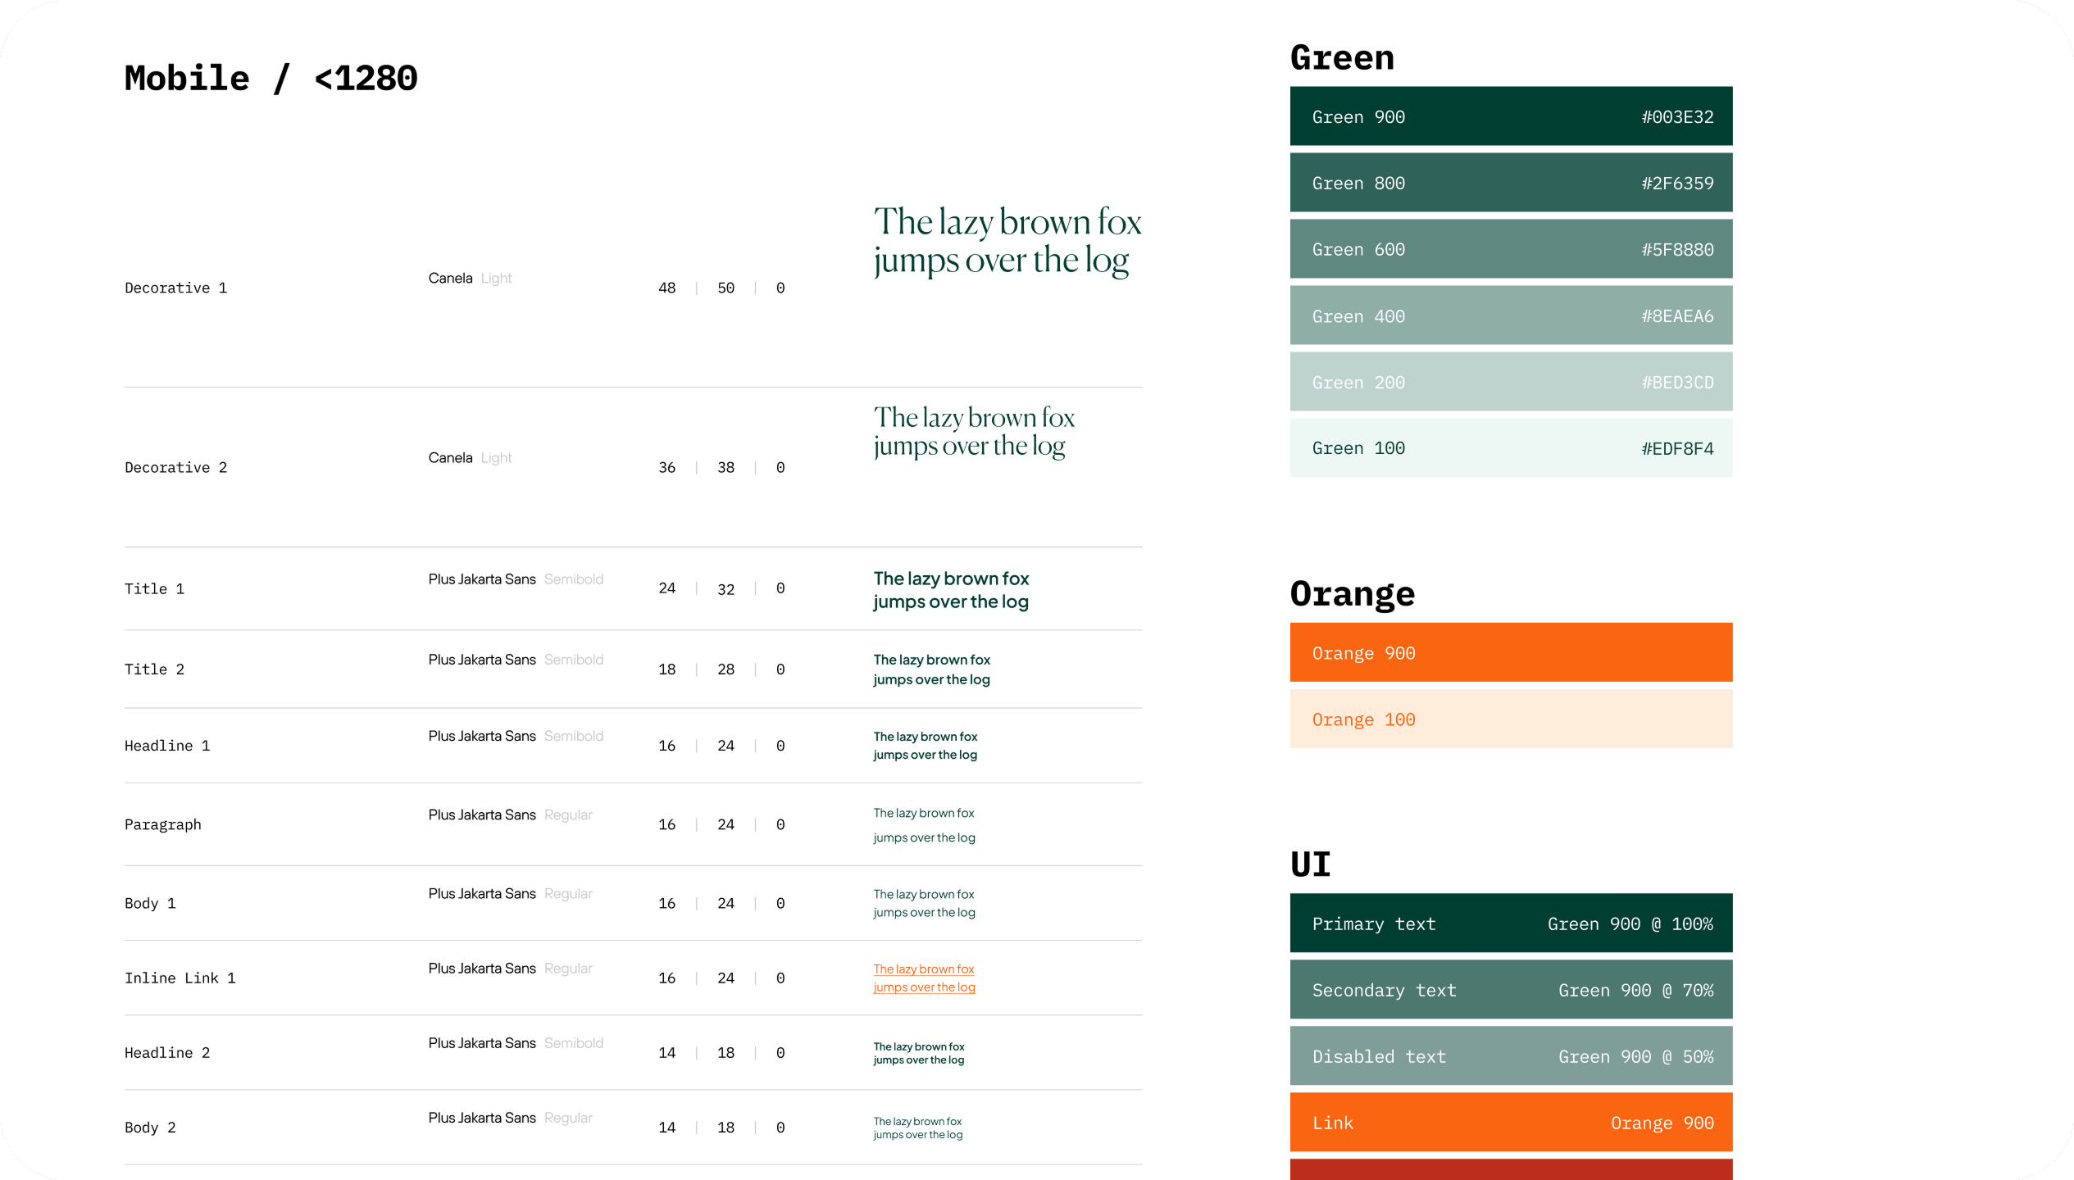The image size is (2074, 1180).
Task: Click the Secondary text UI swatch
Action: click(x=1511, y=990)
